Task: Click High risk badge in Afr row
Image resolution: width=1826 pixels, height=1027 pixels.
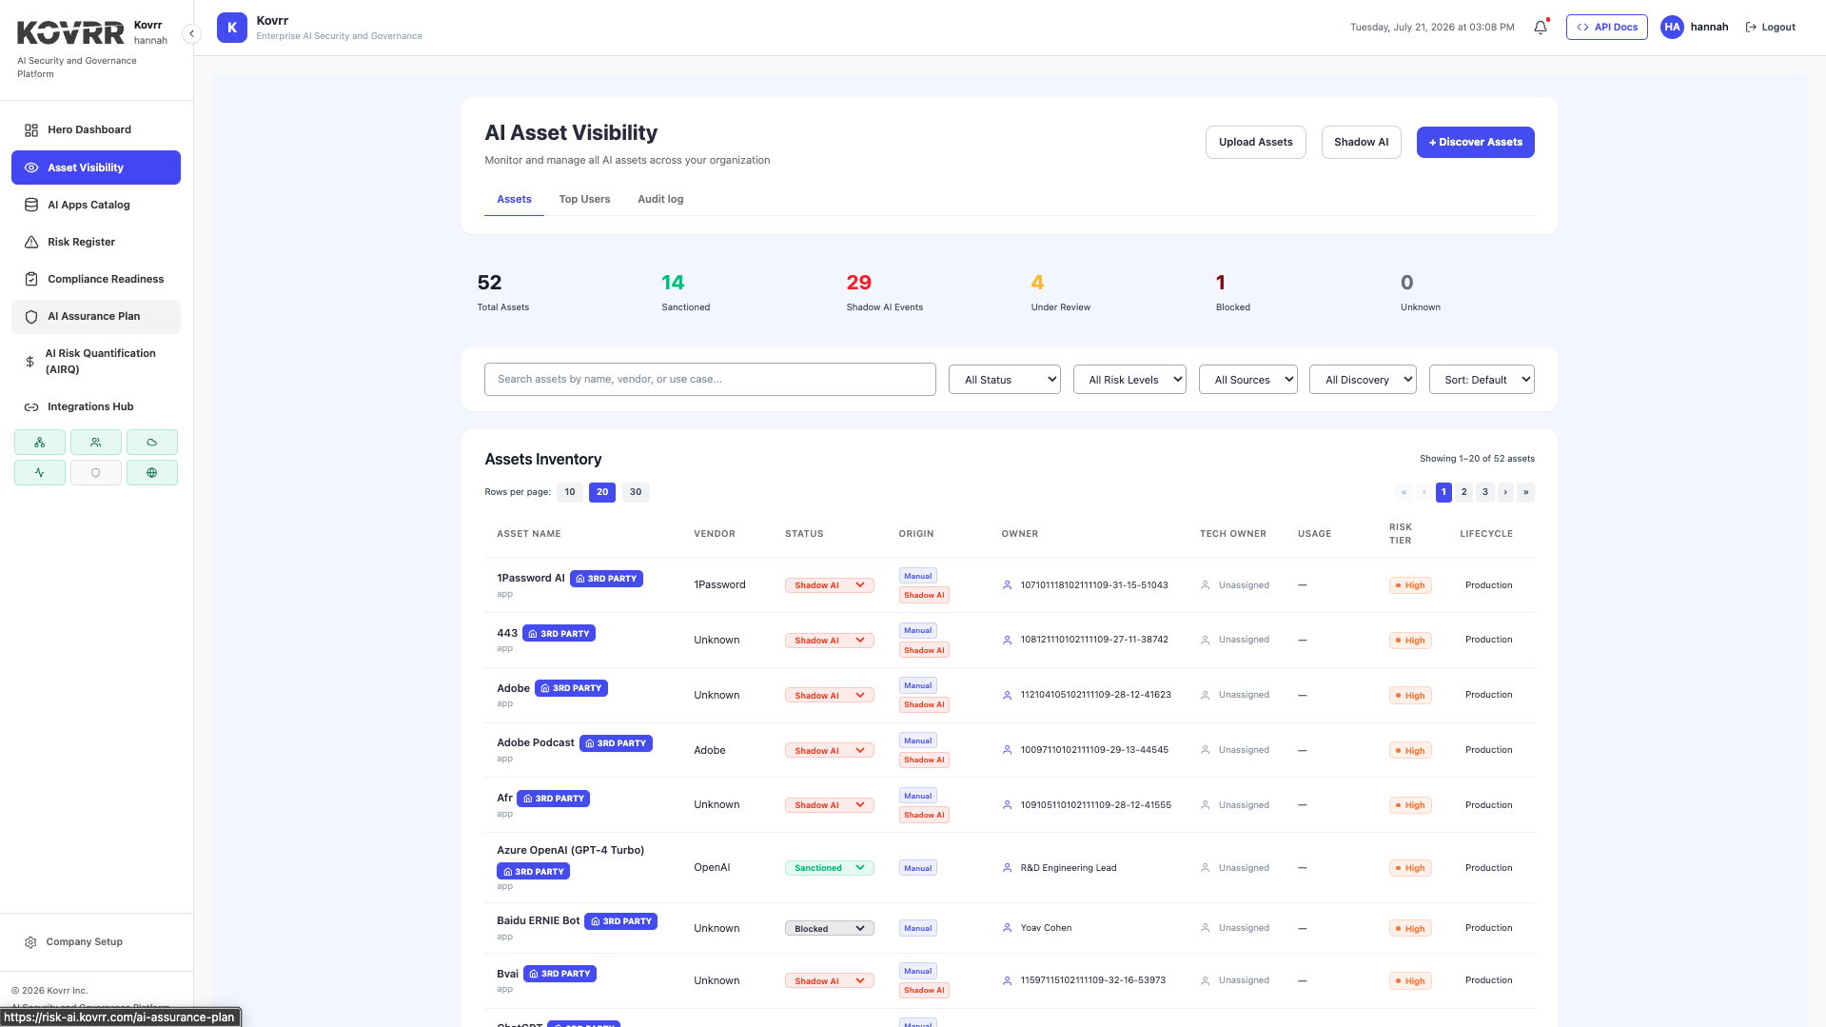Action: pos(1410,805)
